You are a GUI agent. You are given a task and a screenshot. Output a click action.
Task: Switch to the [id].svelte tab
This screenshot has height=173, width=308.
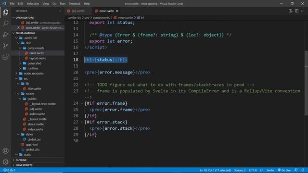point(78,11)
